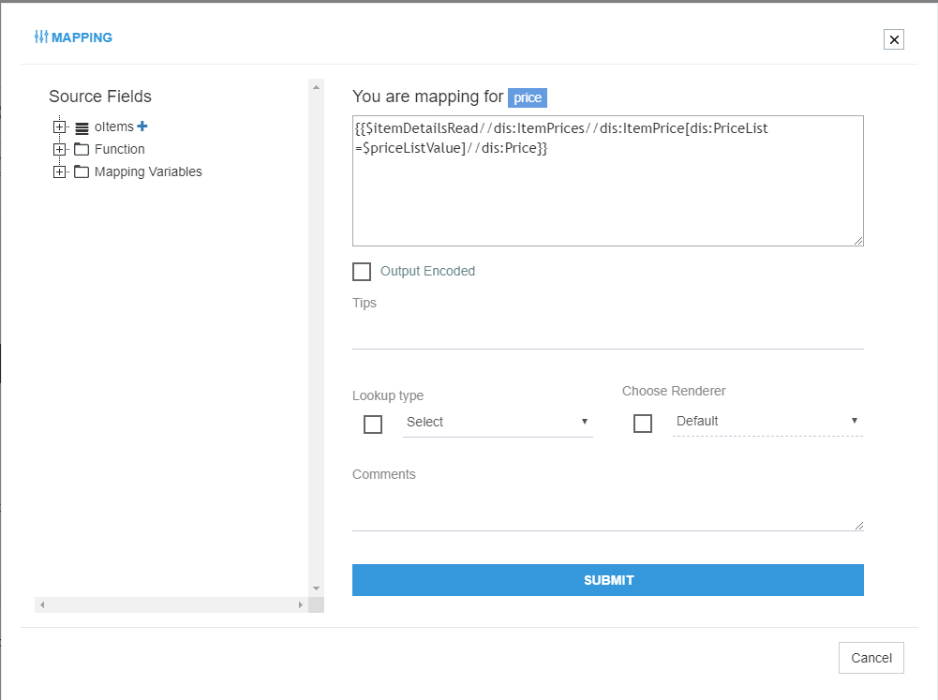
Task: Select the price field label badge
Action: (528, 97)
